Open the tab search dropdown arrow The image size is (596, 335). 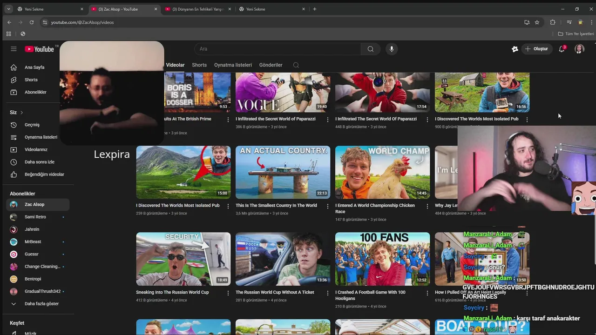(8, 9)
